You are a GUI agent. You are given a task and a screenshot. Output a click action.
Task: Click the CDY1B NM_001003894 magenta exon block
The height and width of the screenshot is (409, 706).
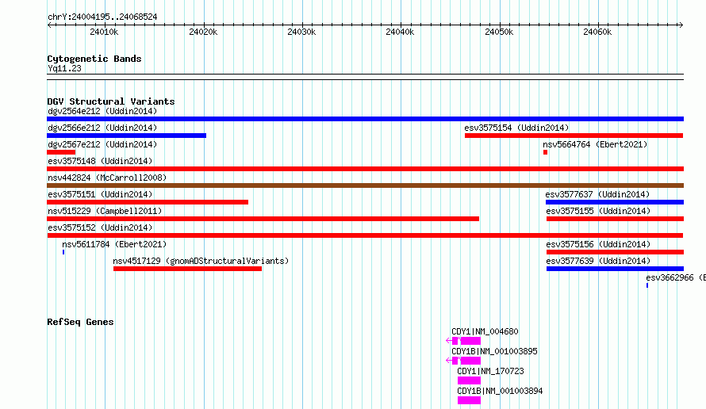point(469,400)
